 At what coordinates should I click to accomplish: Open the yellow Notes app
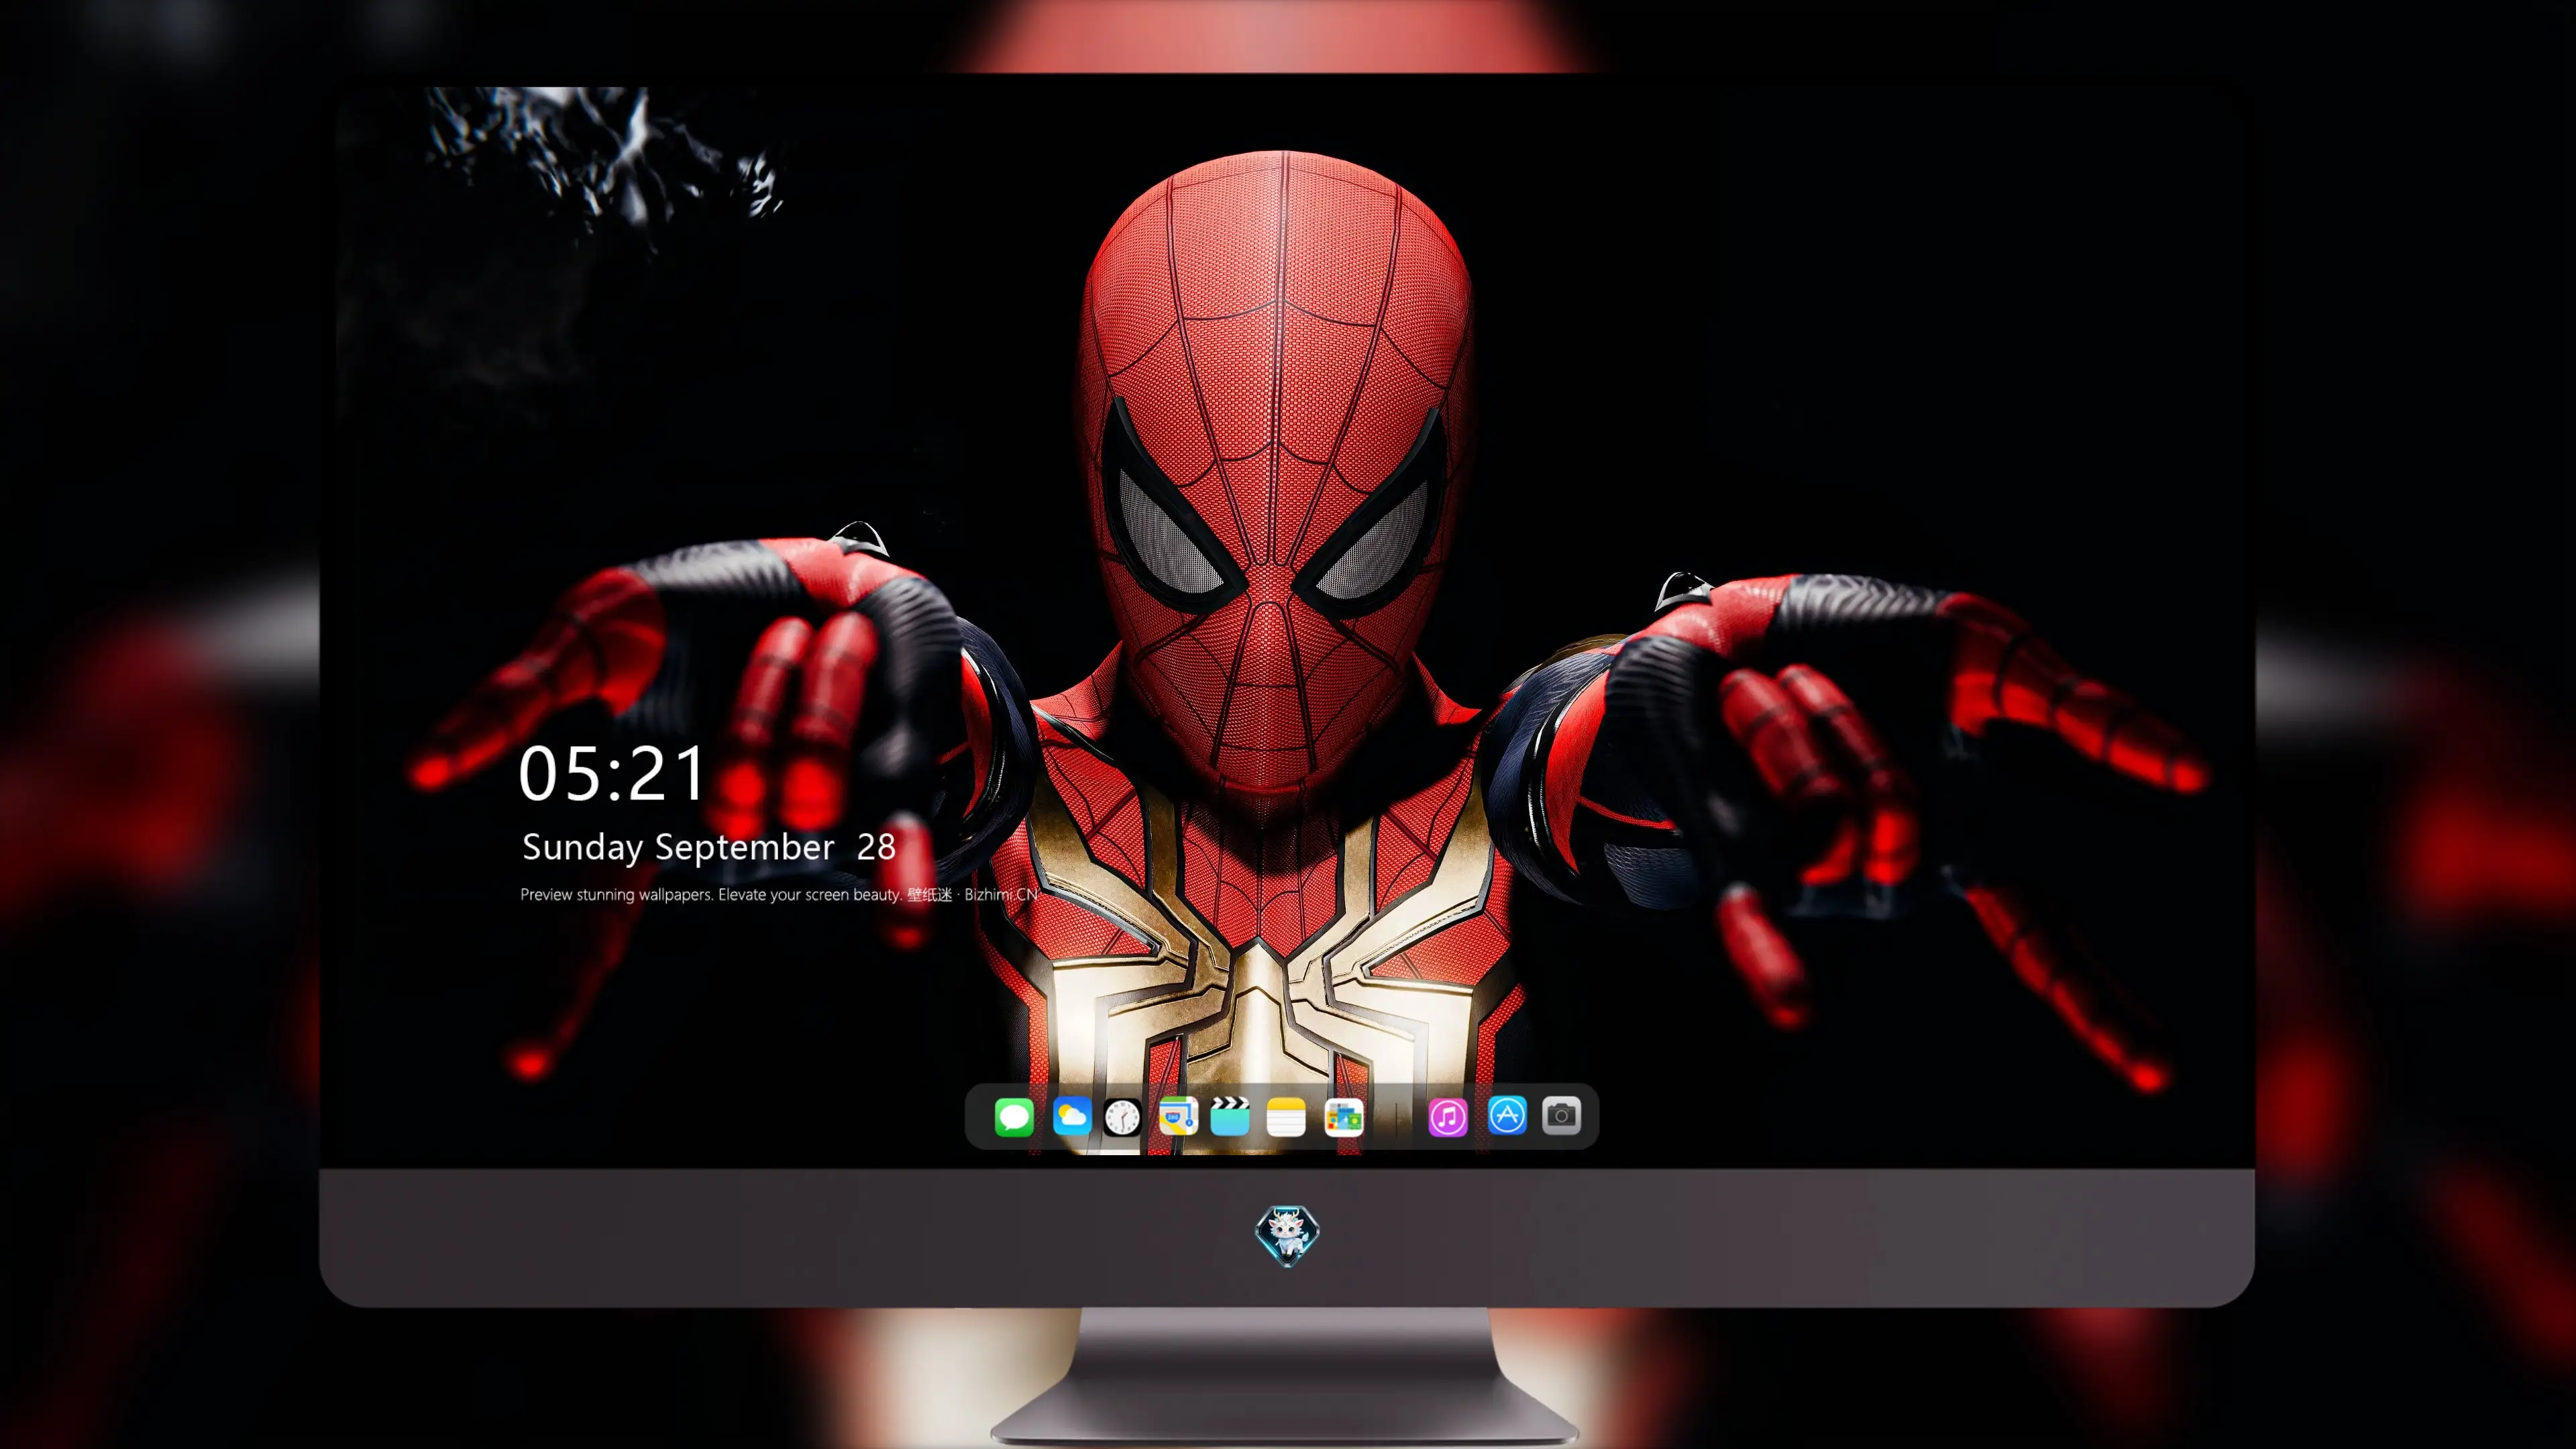click(x=1286, y=1117)
